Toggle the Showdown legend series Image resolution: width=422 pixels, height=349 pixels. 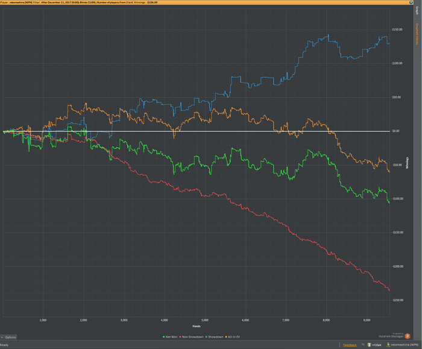(x=214, y=337)
